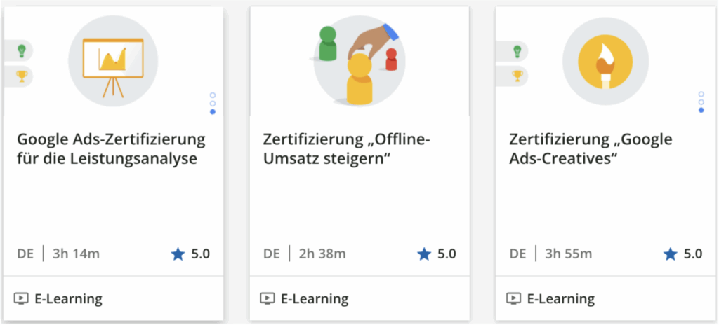Click the star rating on Leistungsanalyse card

(x=190, y=254)
